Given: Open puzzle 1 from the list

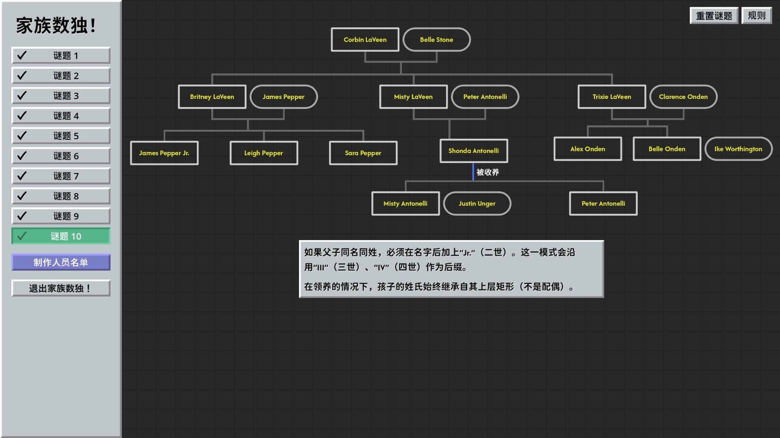Looking at the screenshot, I should [x=61, y=56].
